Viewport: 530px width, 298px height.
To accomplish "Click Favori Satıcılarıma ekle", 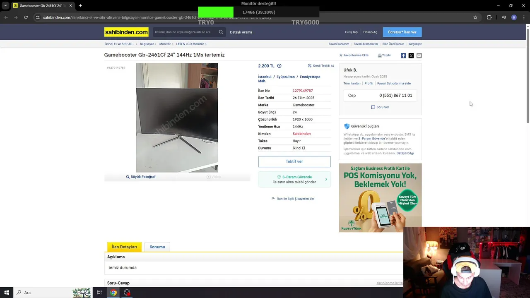I will (x=394, y=83).
